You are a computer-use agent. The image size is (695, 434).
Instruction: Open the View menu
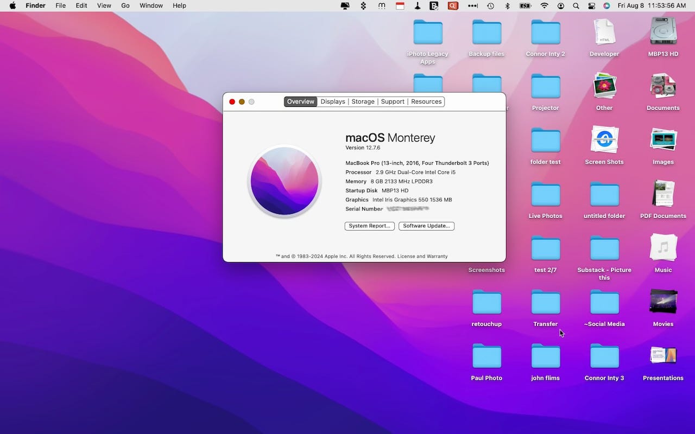tap(104, 5)
